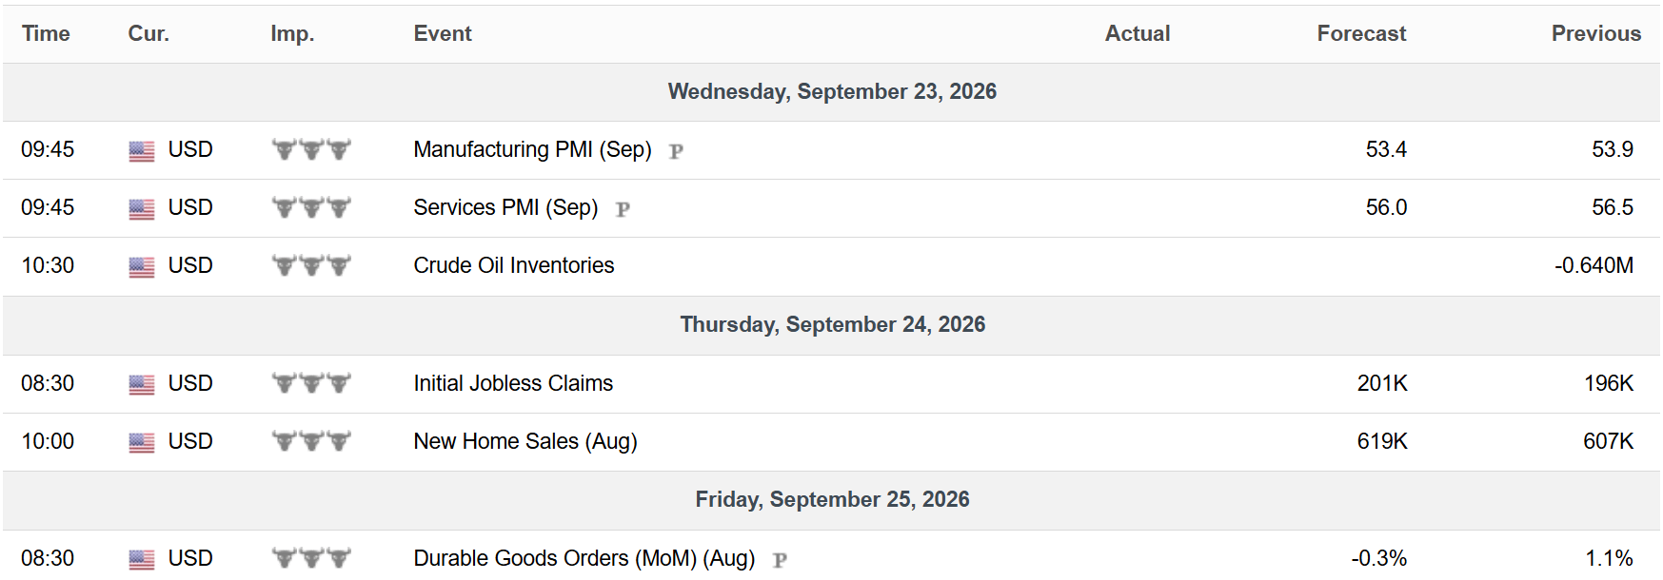This screenshot has height=580, width=1663.
Task: Select Thursday, September 24, 2026 date row
Action: pos(832,325)
